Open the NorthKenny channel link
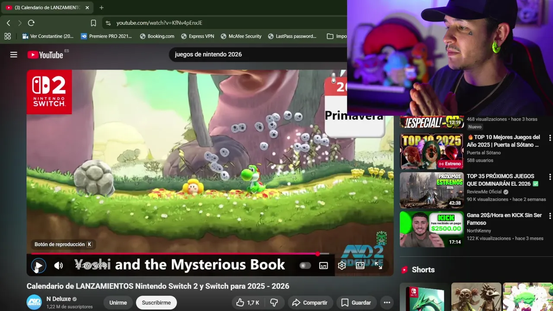Screen dimensions: 553x311 click(x=479, y=231)
